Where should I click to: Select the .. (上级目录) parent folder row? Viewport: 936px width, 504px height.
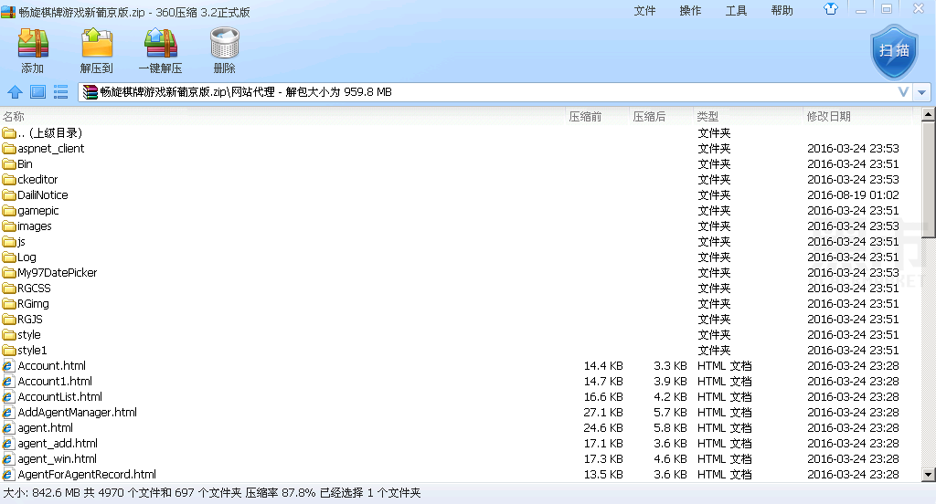(x=460, y=133)
